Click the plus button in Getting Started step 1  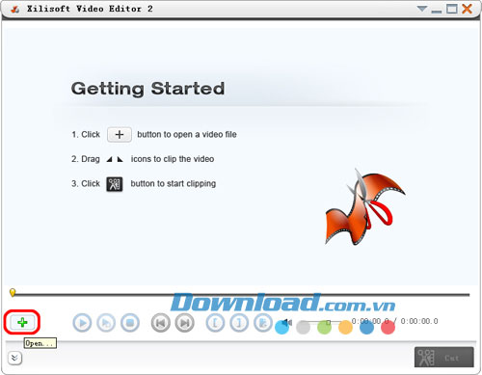120,134
